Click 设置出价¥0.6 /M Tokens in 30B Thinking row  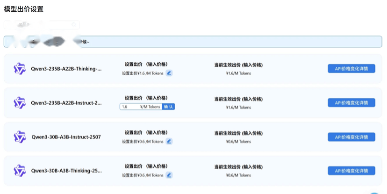pos(143,175)
